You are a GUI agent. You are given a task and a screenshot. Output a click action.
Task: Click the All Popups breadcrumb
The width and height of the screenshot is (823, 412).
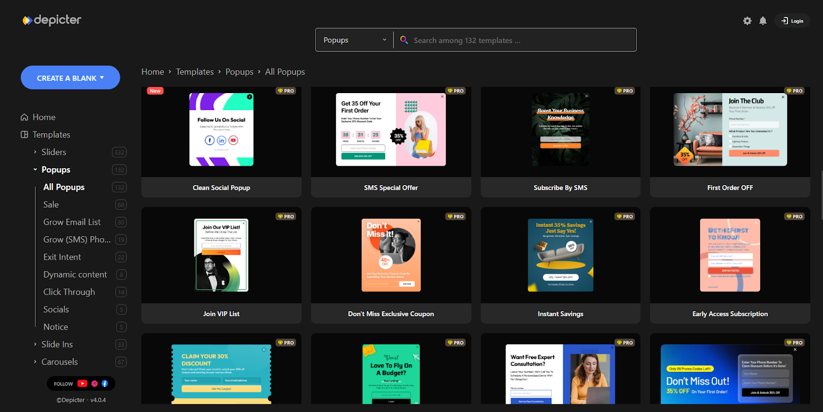tap(285, 71)
